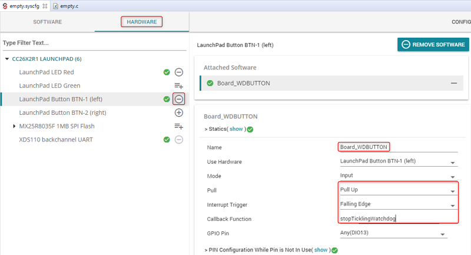Click show link next to Statics
The width and height of the screenshot is (471, 255).
tap(235, 129)
